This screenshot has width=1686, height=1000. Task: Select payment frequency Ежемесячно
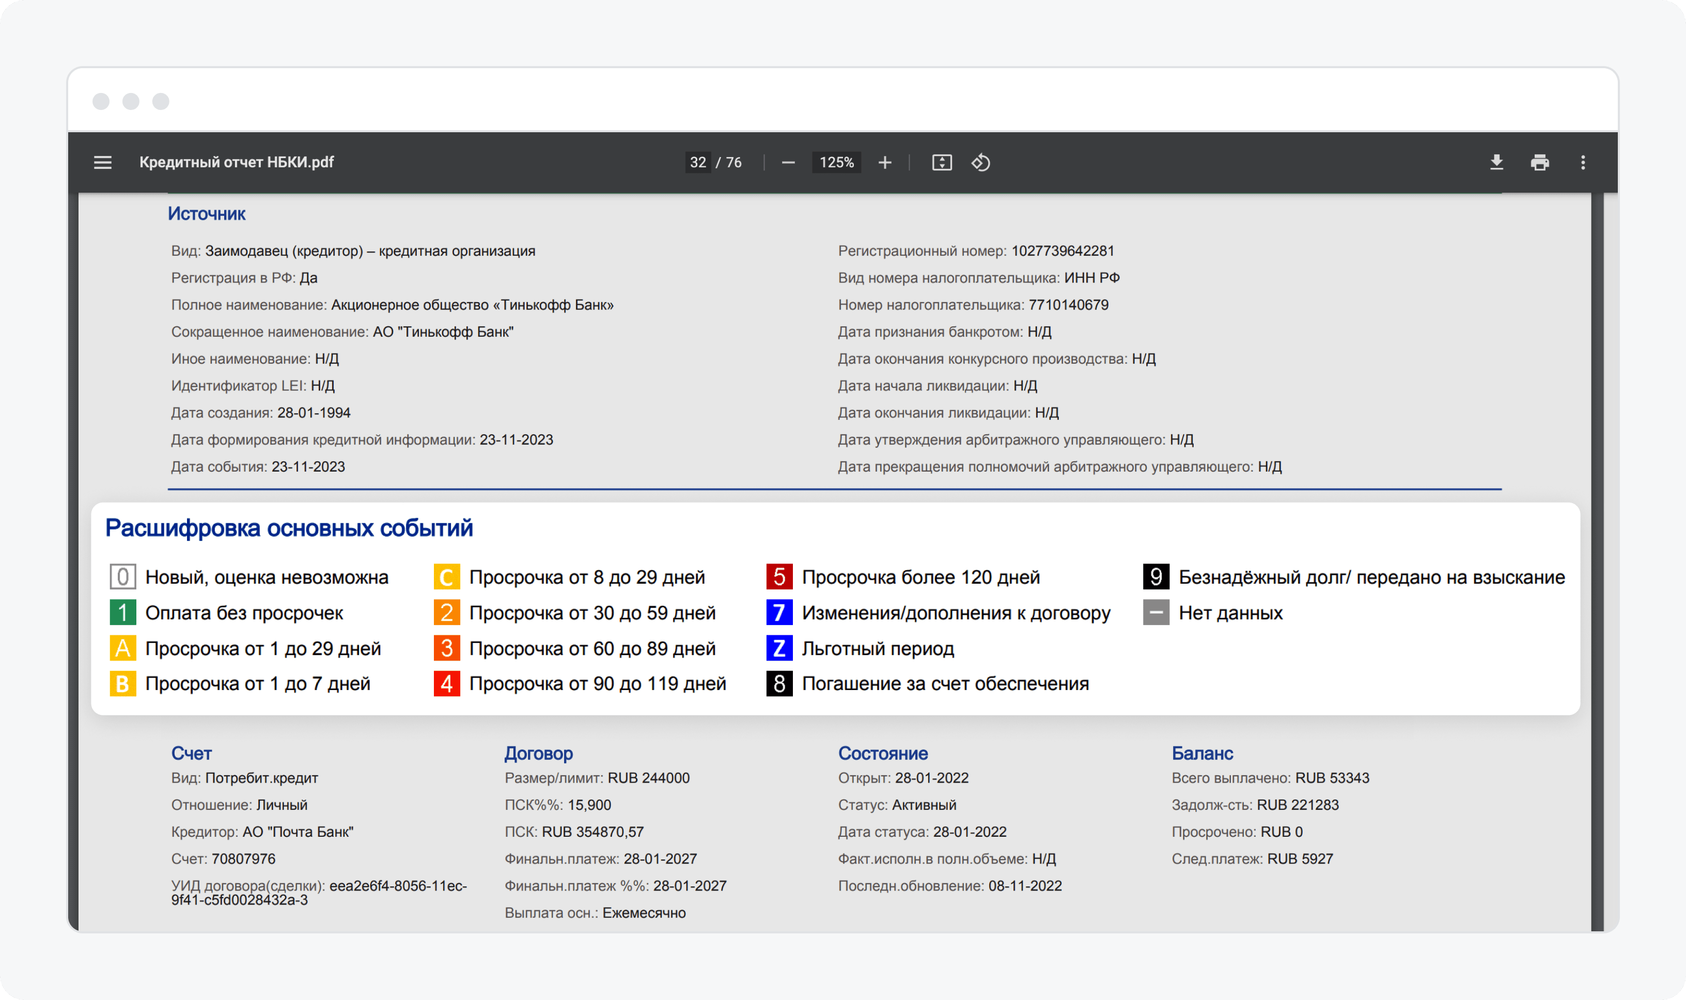644,912
